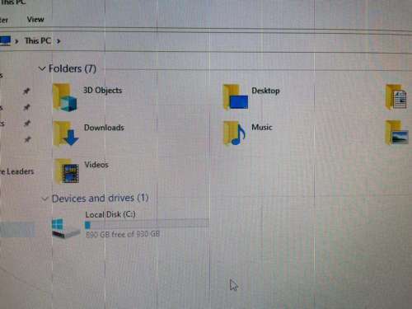Select the Downloads label
The height and width of the screenshot is (309, 412).
[x=104, y=128]
